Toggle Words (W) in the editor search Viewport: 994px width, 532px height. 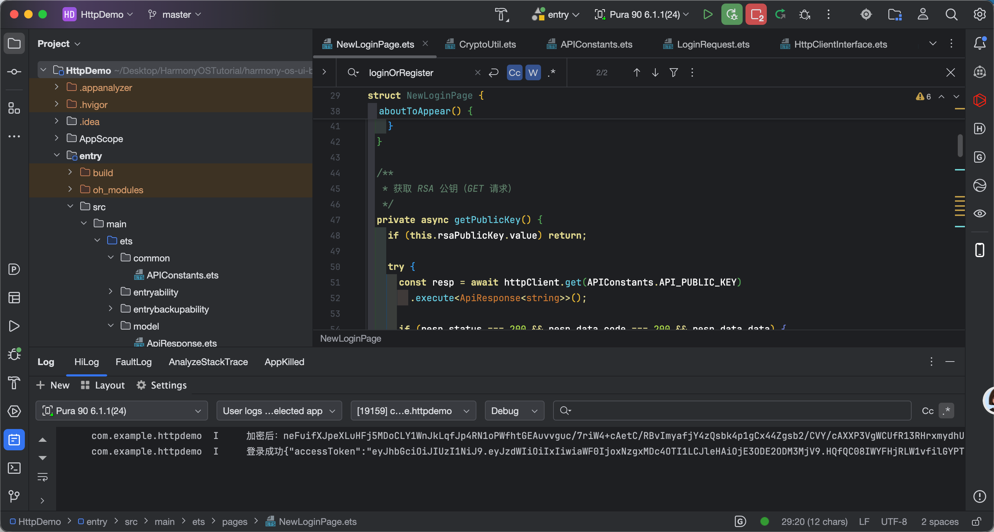[533, 72]
